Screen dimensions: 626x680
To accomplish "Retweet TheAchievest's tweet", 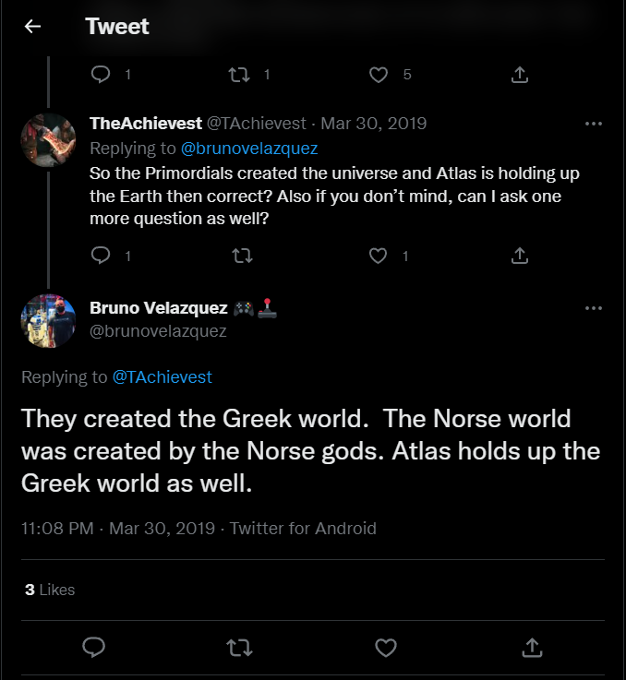I will [240, 256].
